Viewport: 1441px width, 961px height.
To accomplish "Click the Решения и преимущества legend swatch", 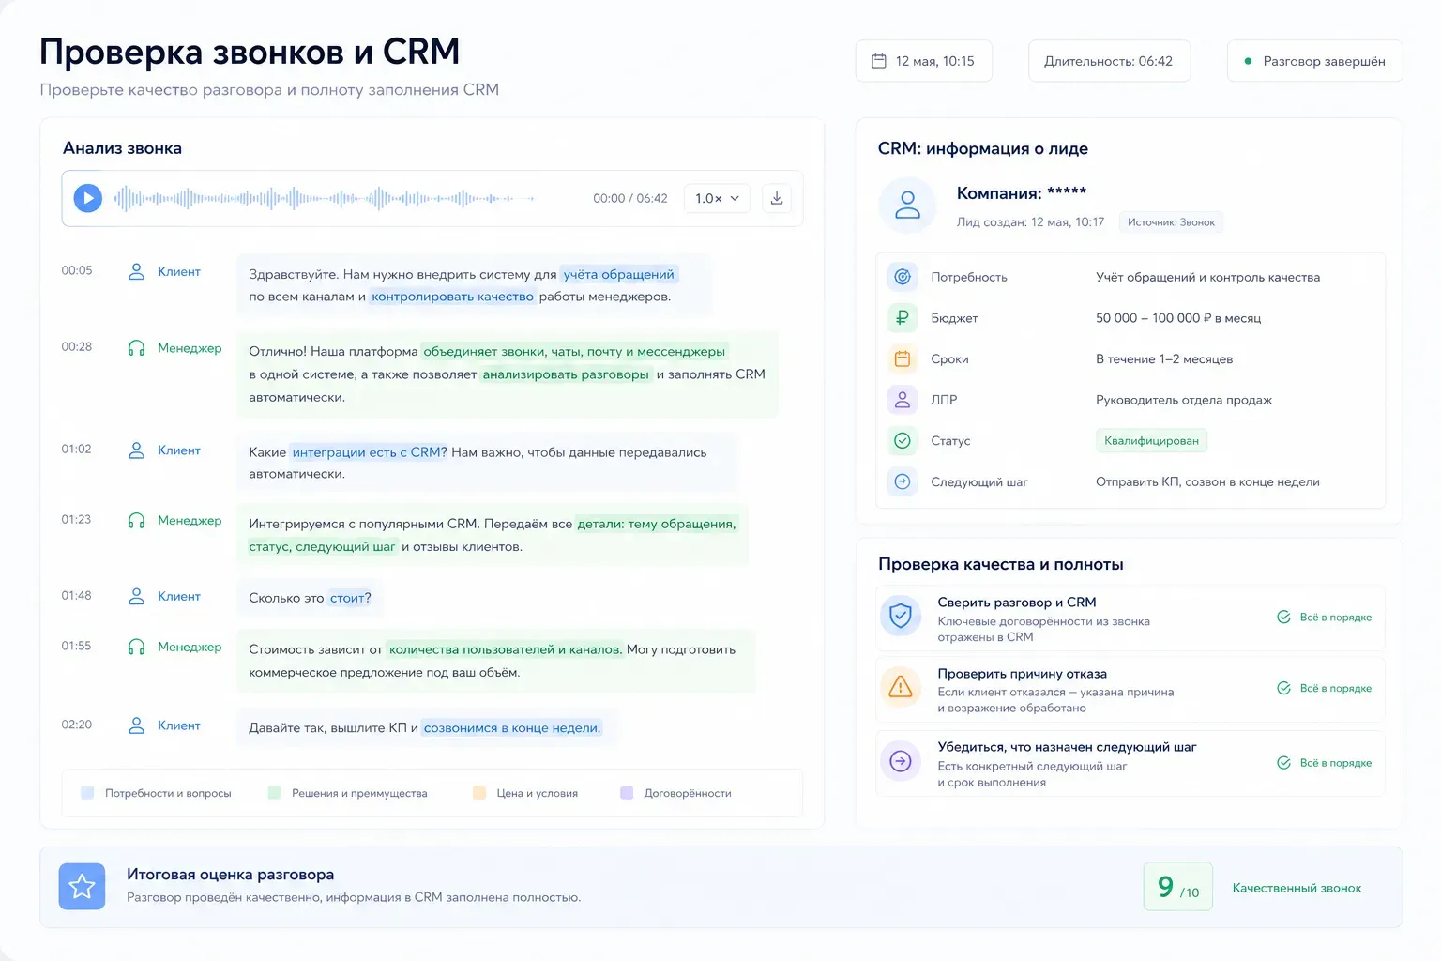I will click(274, 793).
